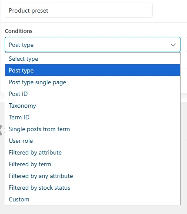Pick "Filtered by attribute" option
The height and width of the screenshot is (214, 187).
(93, 152)
